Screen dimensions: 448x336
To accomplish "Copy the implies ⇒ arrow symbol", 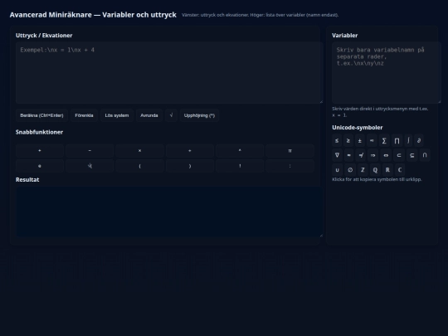I will click(x=373, y=155).
